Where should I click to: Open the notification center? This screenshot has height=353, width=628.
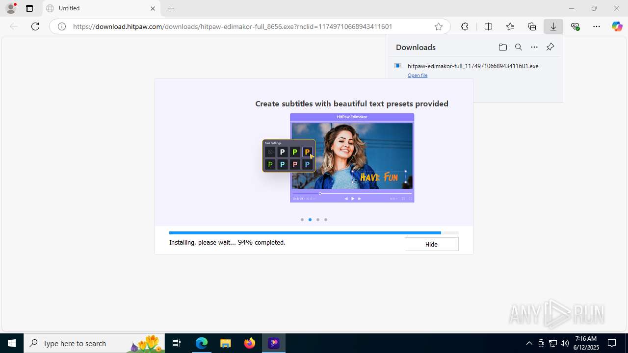click(612, 343)
